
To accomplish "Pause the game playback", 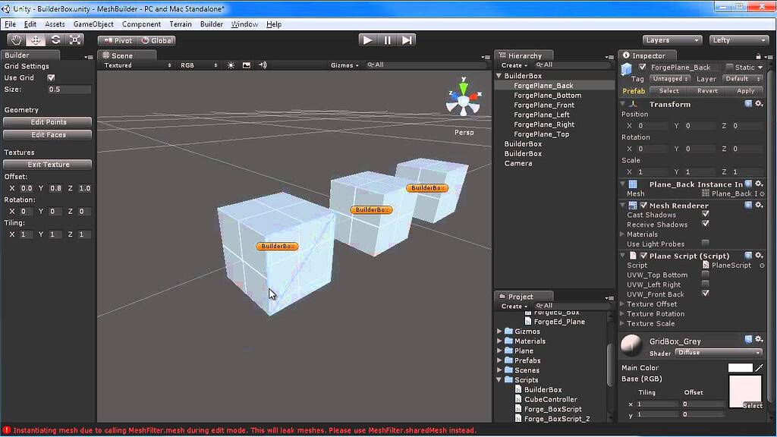I will (x=388, y=39).
